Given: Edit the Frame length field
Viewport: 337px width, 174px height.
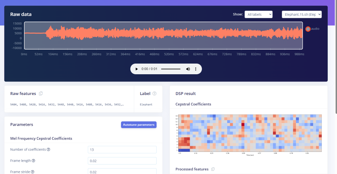Looking at the screenshot, I should point(122,161).
